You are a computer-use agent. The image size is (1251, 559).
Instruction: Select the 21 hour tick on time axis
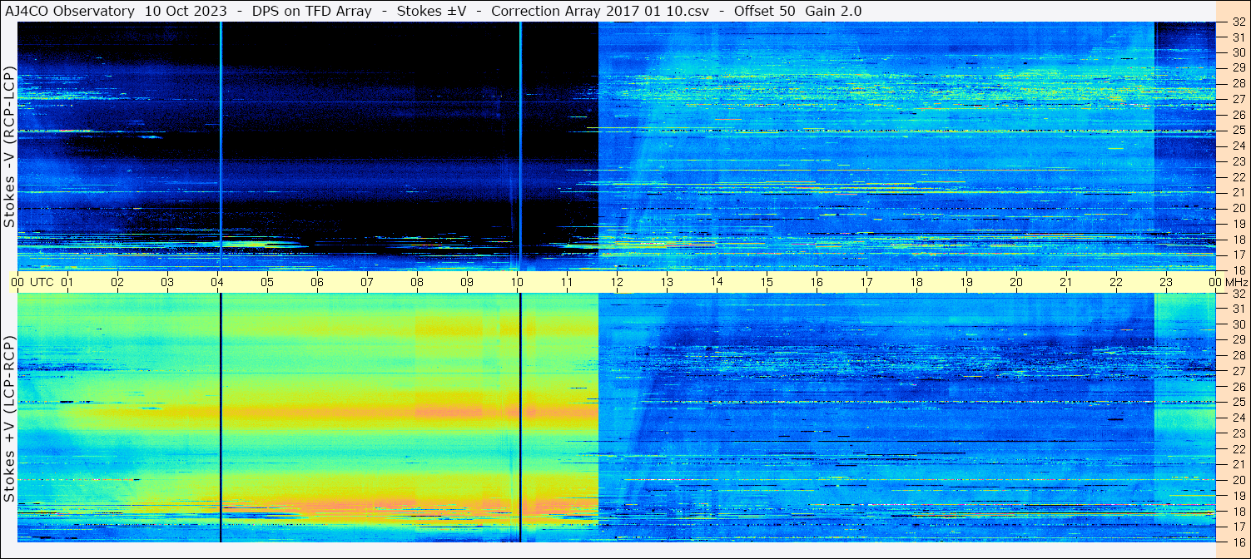coord(1066,282)
